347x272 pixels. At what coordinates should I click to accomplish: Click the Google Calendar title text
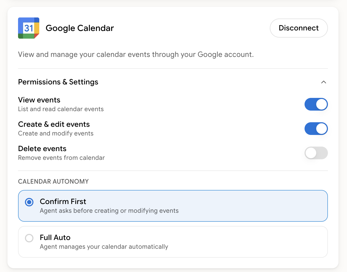point(80,28)
